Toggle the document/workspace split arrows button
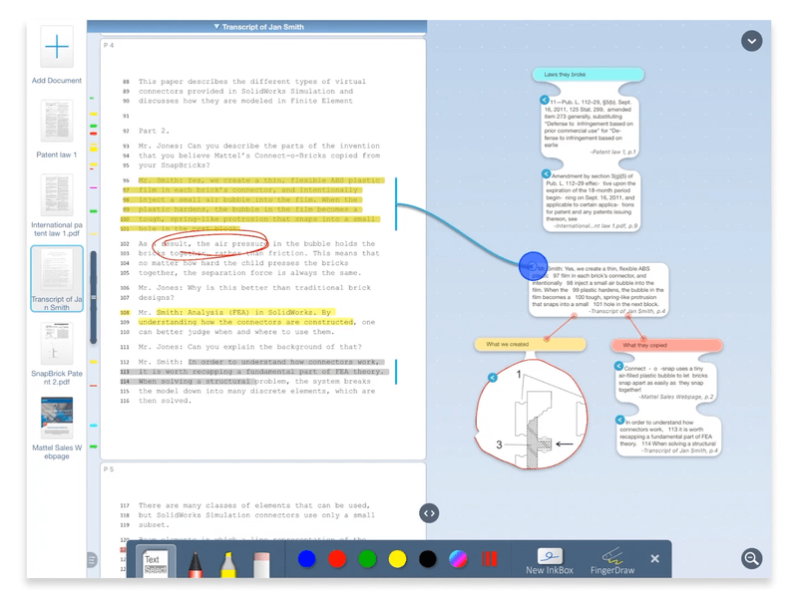The height and width of the screenshot is (598, 798). [430, 513]
